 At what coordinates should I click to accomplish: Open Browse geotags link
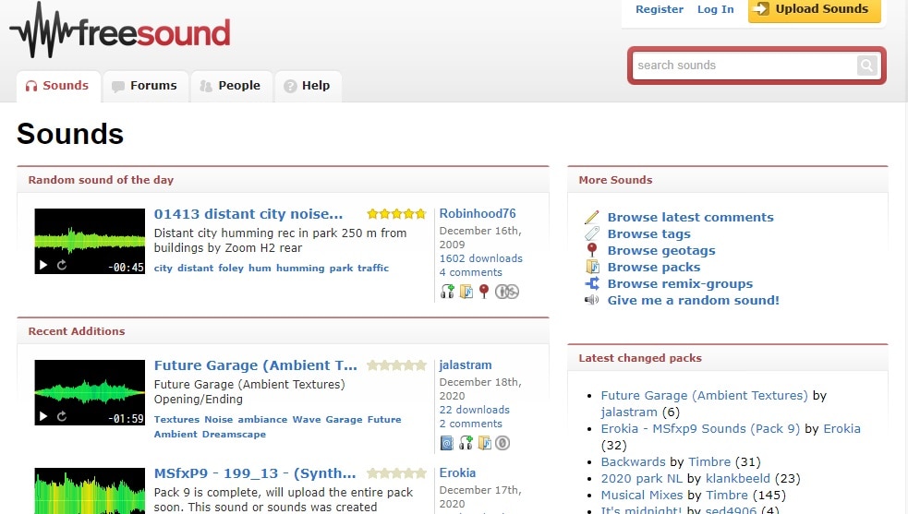[x=660, y=250]
